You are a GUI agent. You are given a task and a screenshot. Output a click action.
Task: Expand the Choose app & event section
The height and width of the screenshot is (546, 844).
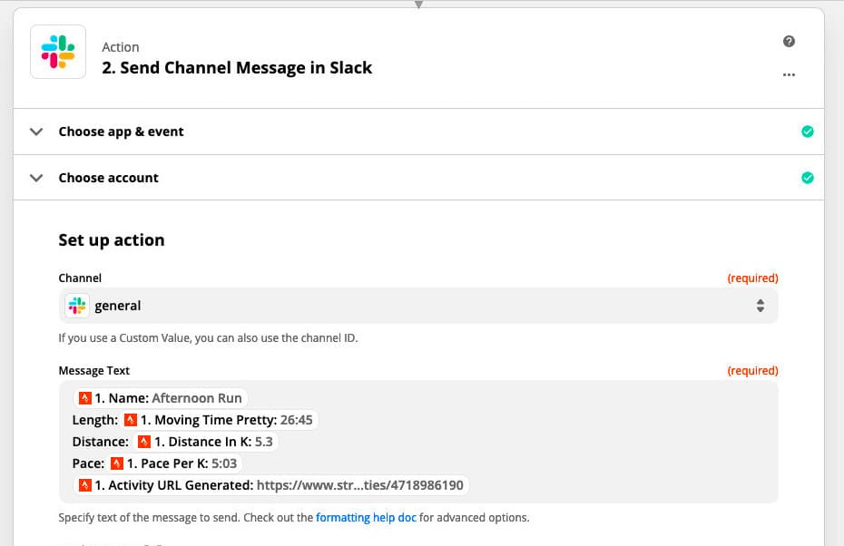pyautogui.click(x=121, y=132)
